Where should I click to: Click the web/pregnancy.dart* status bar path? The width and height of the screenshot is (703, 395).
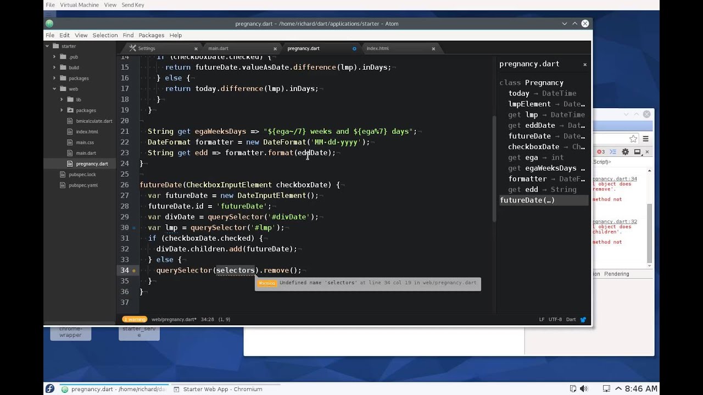pyautogui.click(x=174, y=319)
